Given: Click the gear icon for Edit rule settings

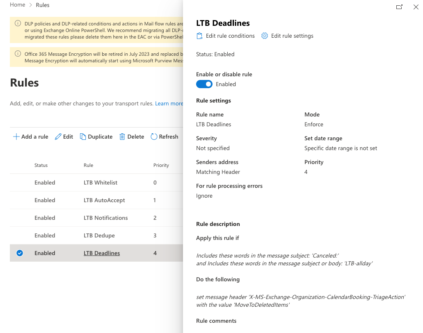Looking at the screenshot, I should coord(265,36).
